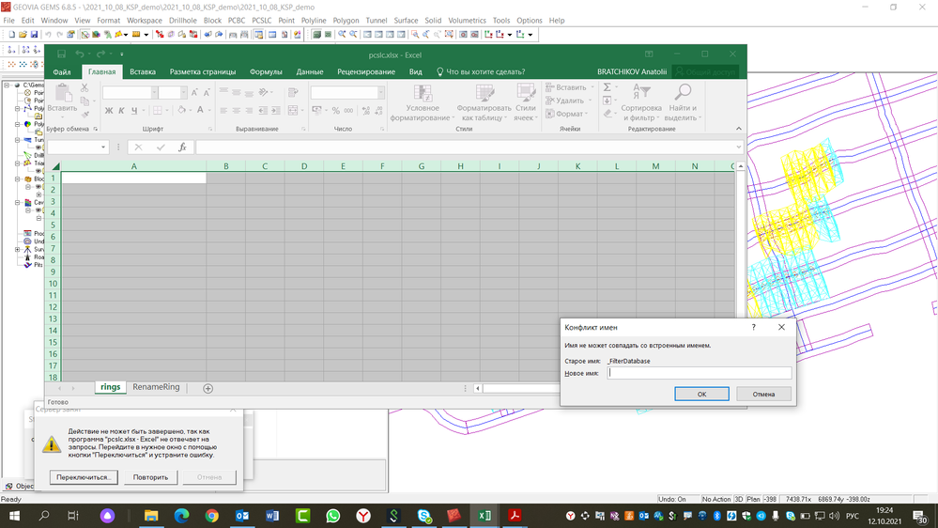Open the Font Color dropdown arrow
The width and height of the screenshot is (938, 528).
coord(210,111)
